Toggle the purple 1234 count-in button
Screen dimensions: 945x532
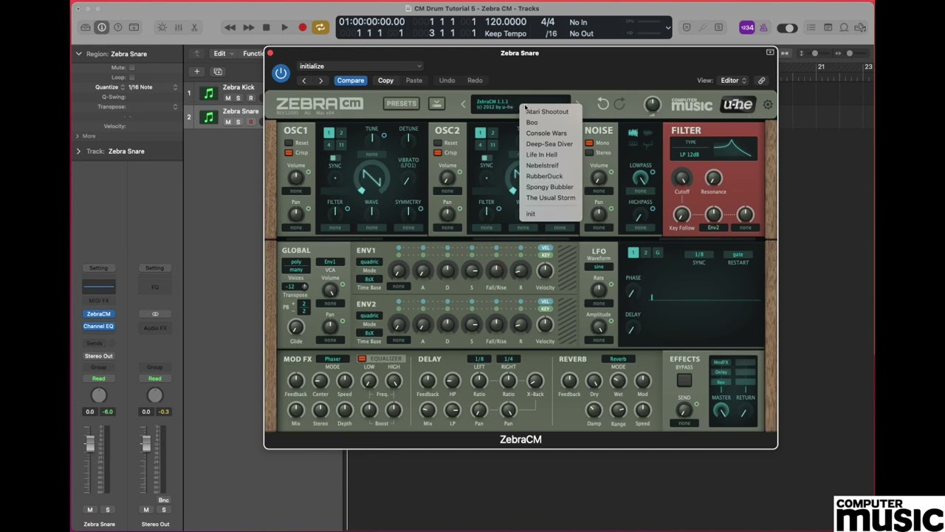747,27
